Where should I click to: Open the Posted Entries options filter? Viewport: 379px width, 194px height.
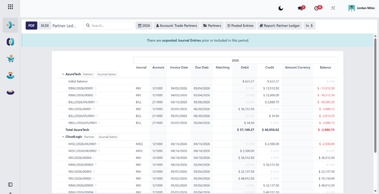click(240, 26)
